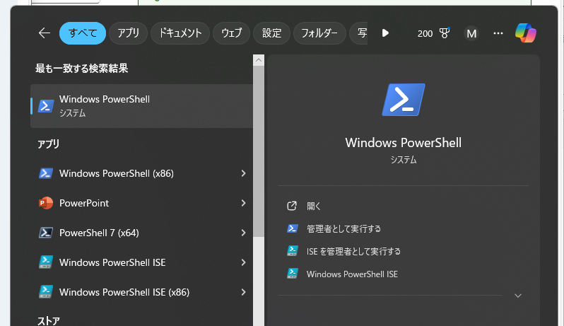Click the ストア section heading

pos(49,320)
